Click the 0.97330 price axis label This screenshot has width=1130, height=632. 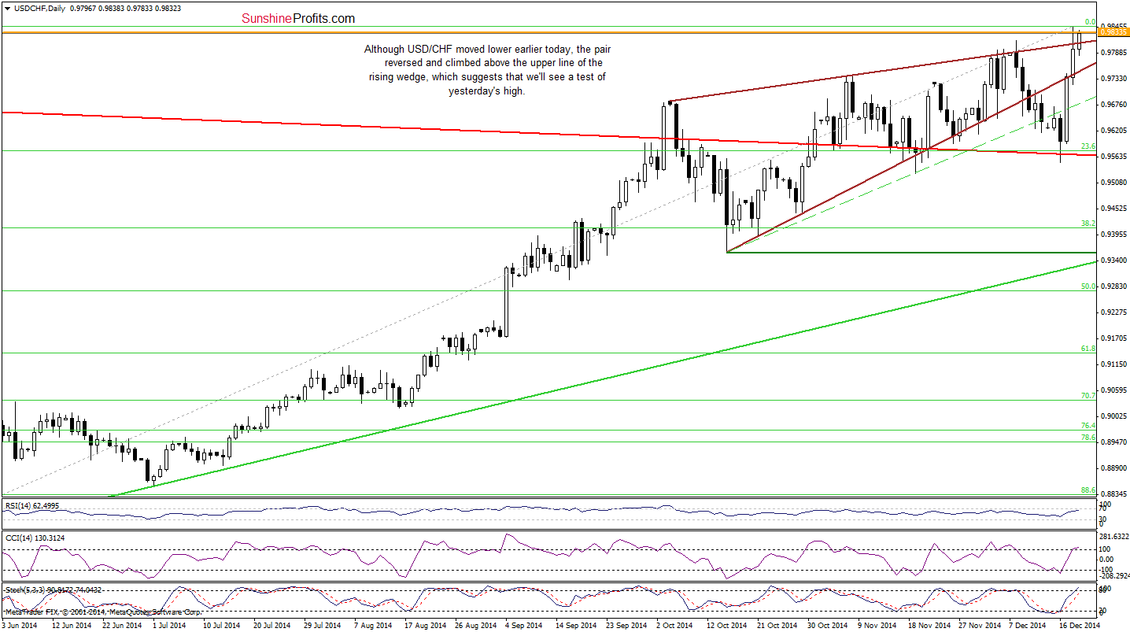point(1113,79)
